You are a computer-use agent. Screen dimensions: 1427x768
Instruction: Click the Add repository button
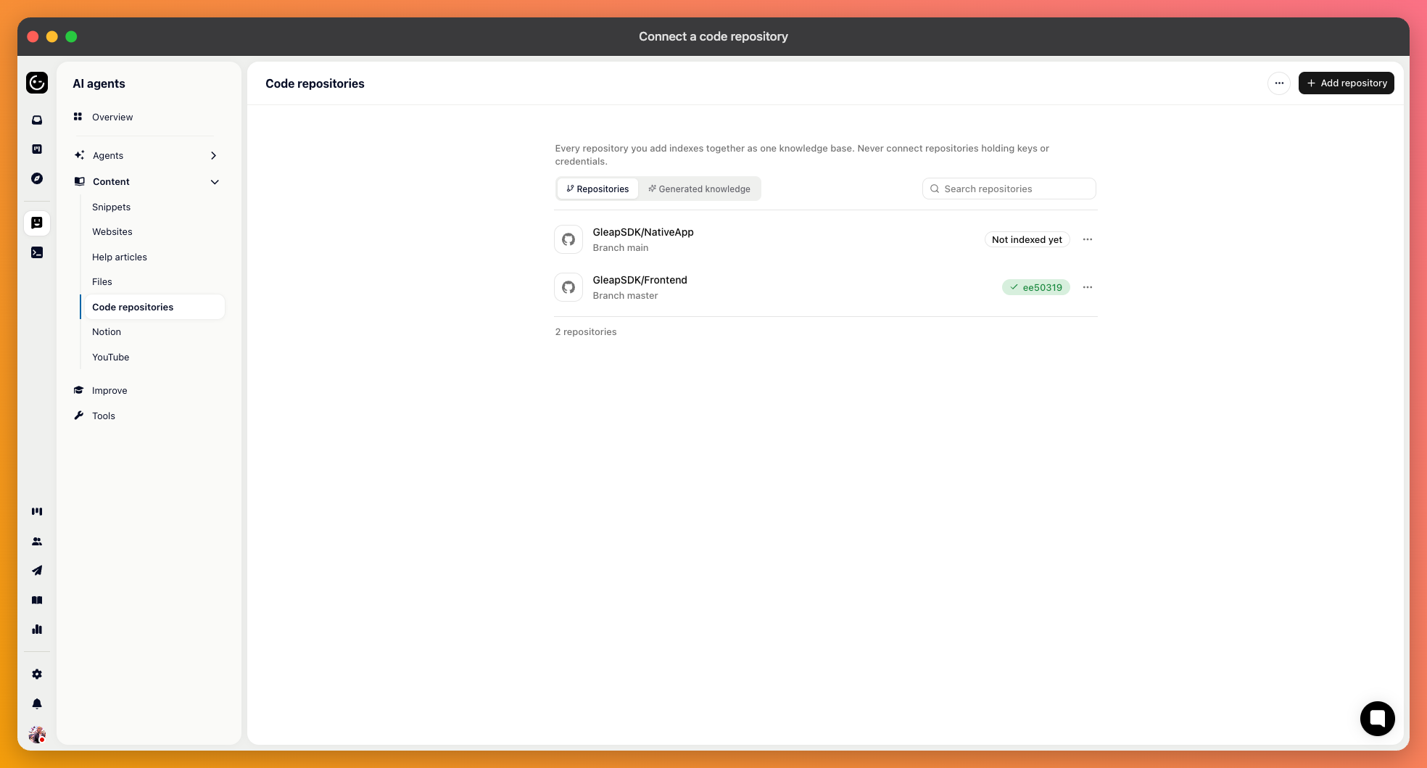1347,83
